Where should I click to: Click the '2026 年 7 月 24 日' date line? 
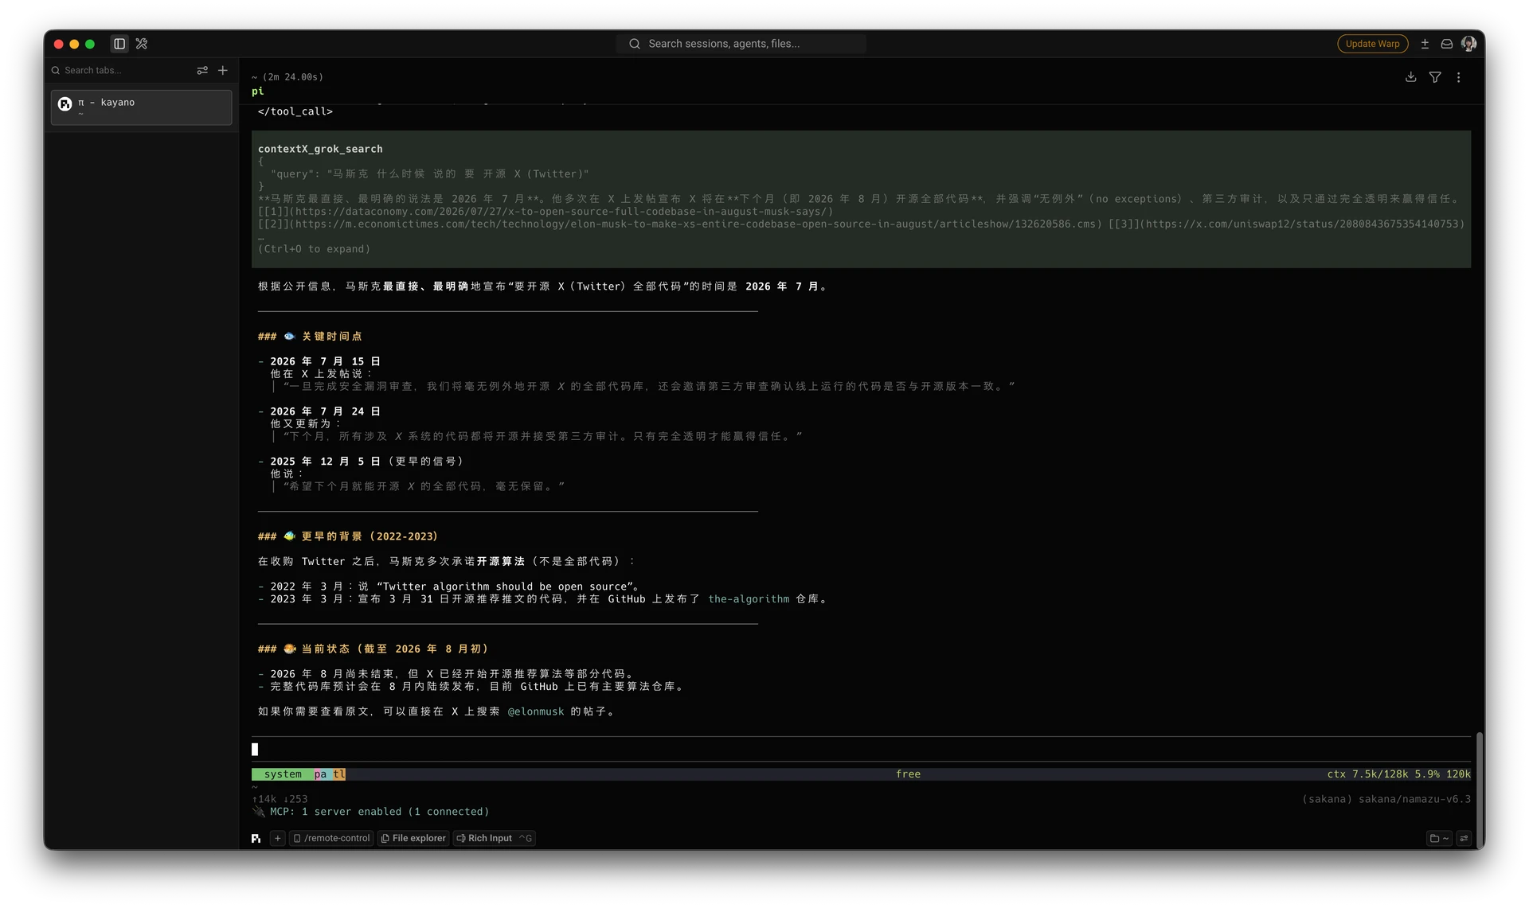point(325,411)
